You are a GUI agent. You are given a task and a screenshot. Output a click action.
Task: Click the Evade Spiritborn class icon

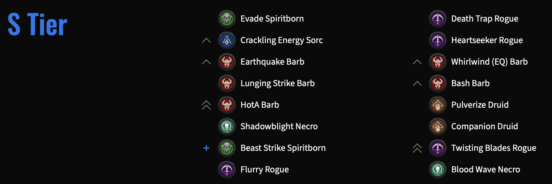[227, 19]
